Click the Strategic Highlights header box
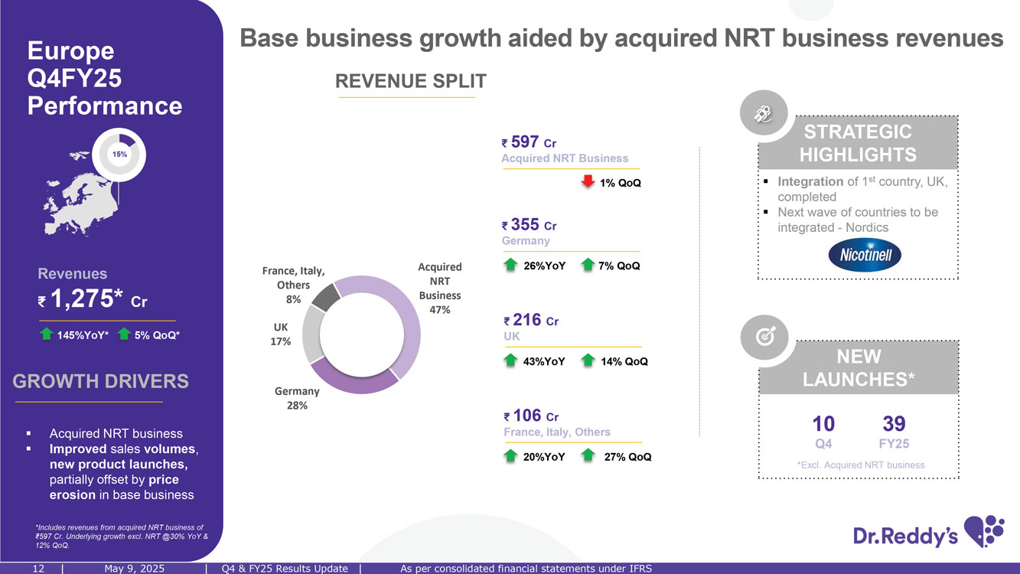Viewport: 1020px width, 574px height. 858,143
